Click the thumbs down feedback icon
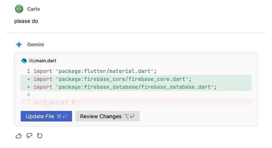272x148 pixels. [x=29, y=136]
